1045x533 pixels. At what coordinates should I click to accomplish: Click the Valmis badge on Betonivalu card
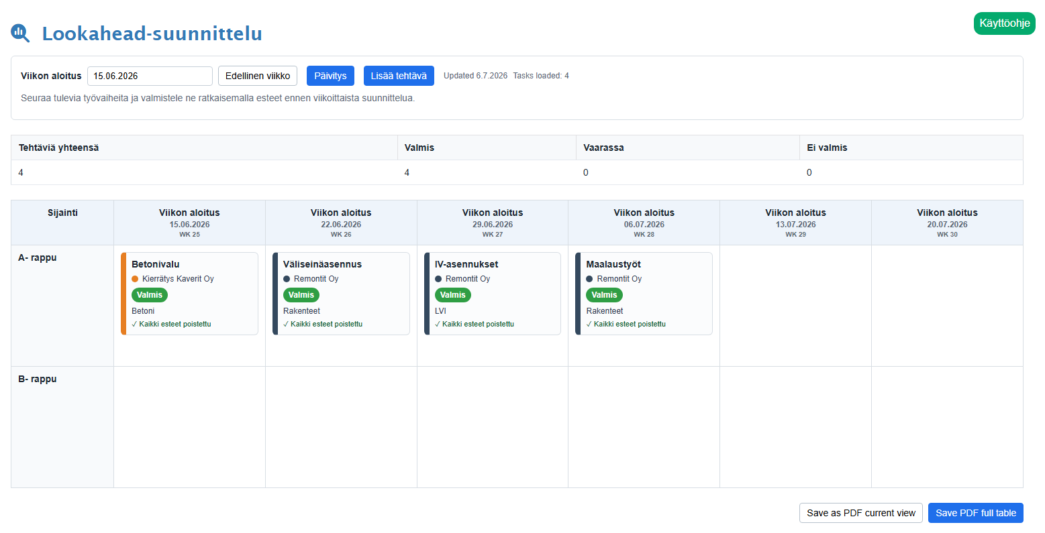click(150, 295)
